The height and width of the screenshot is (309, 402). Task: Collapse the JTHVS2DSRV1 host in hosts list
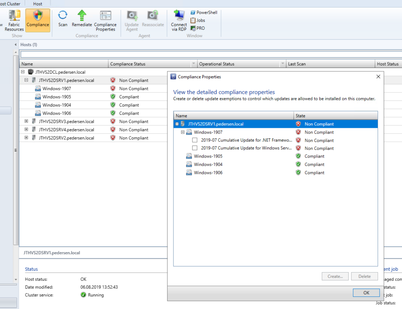pos(26,80)
